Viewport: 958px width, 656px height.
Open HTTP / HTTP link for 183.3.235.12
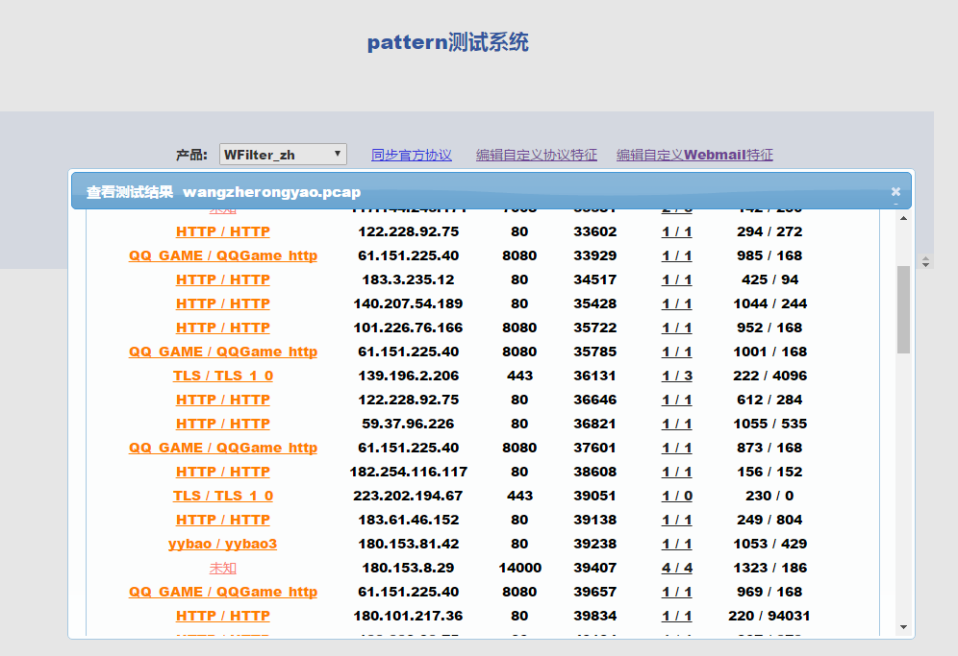click(223, 279)
